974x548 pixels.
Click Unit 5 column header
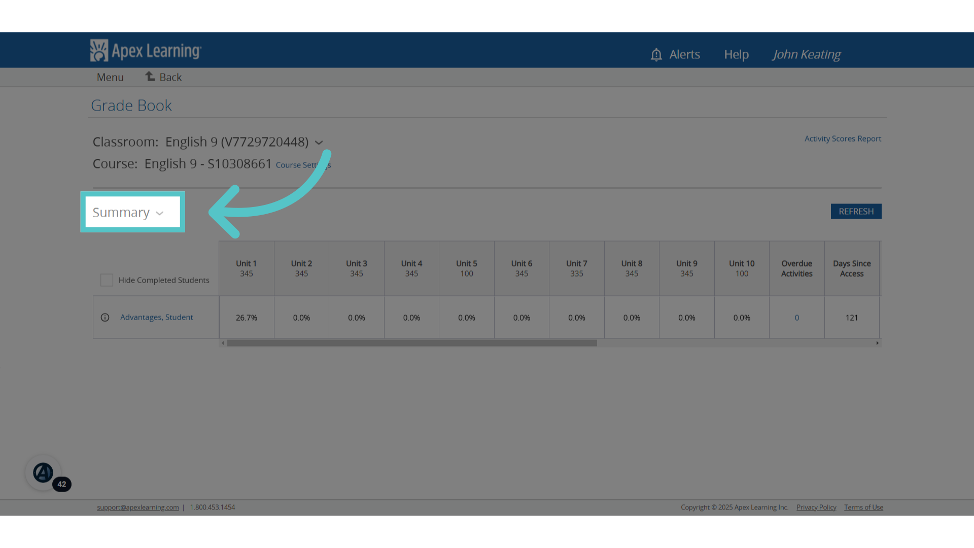point(467,268)
